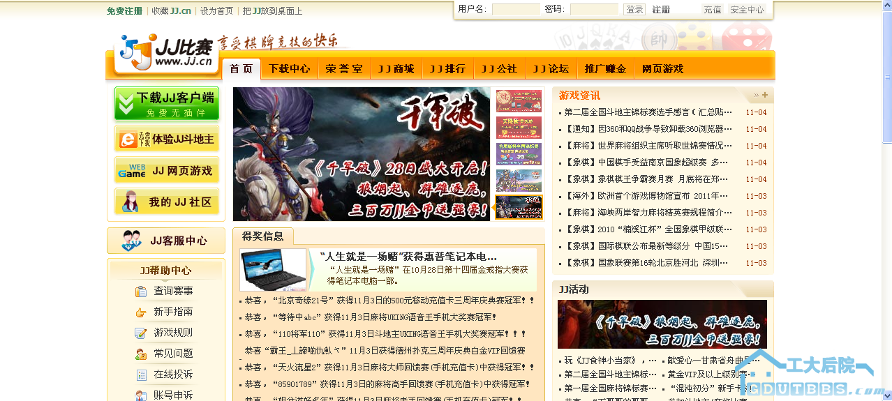892x401 pixels.
Task: Open the 常见问题 help link
Action: point(173,354)
